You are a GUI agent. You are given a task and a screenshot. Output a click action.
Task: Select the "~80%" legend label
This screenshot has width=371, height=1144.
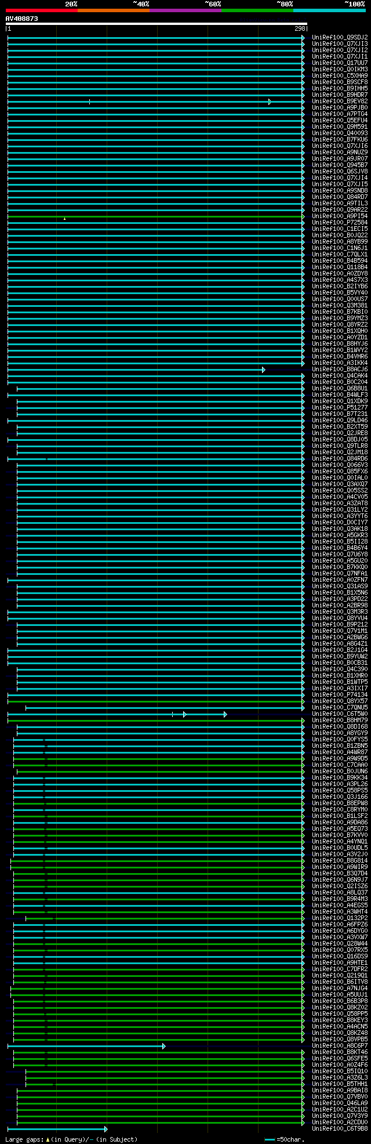285,4
